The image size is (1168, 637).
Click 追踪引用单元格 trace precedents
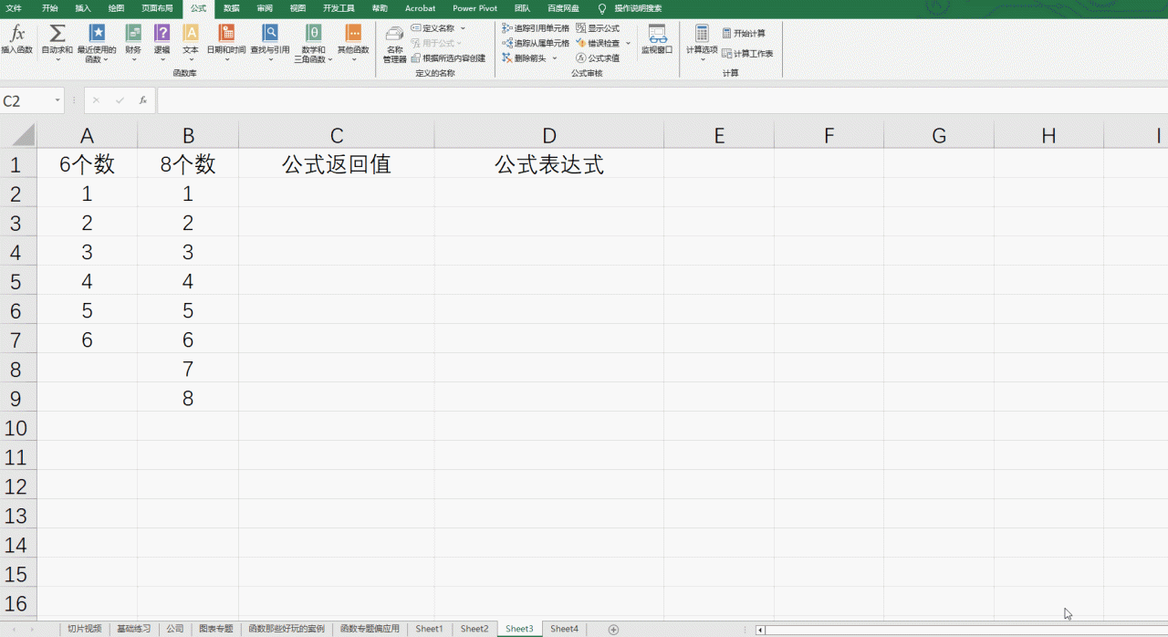coord(536,28)
